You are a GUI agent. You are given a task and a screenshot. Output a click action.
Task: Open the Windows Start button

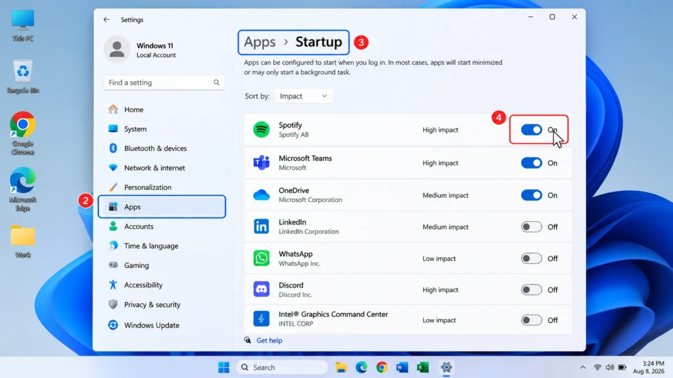pyautogui.click(x=223, y=367)
